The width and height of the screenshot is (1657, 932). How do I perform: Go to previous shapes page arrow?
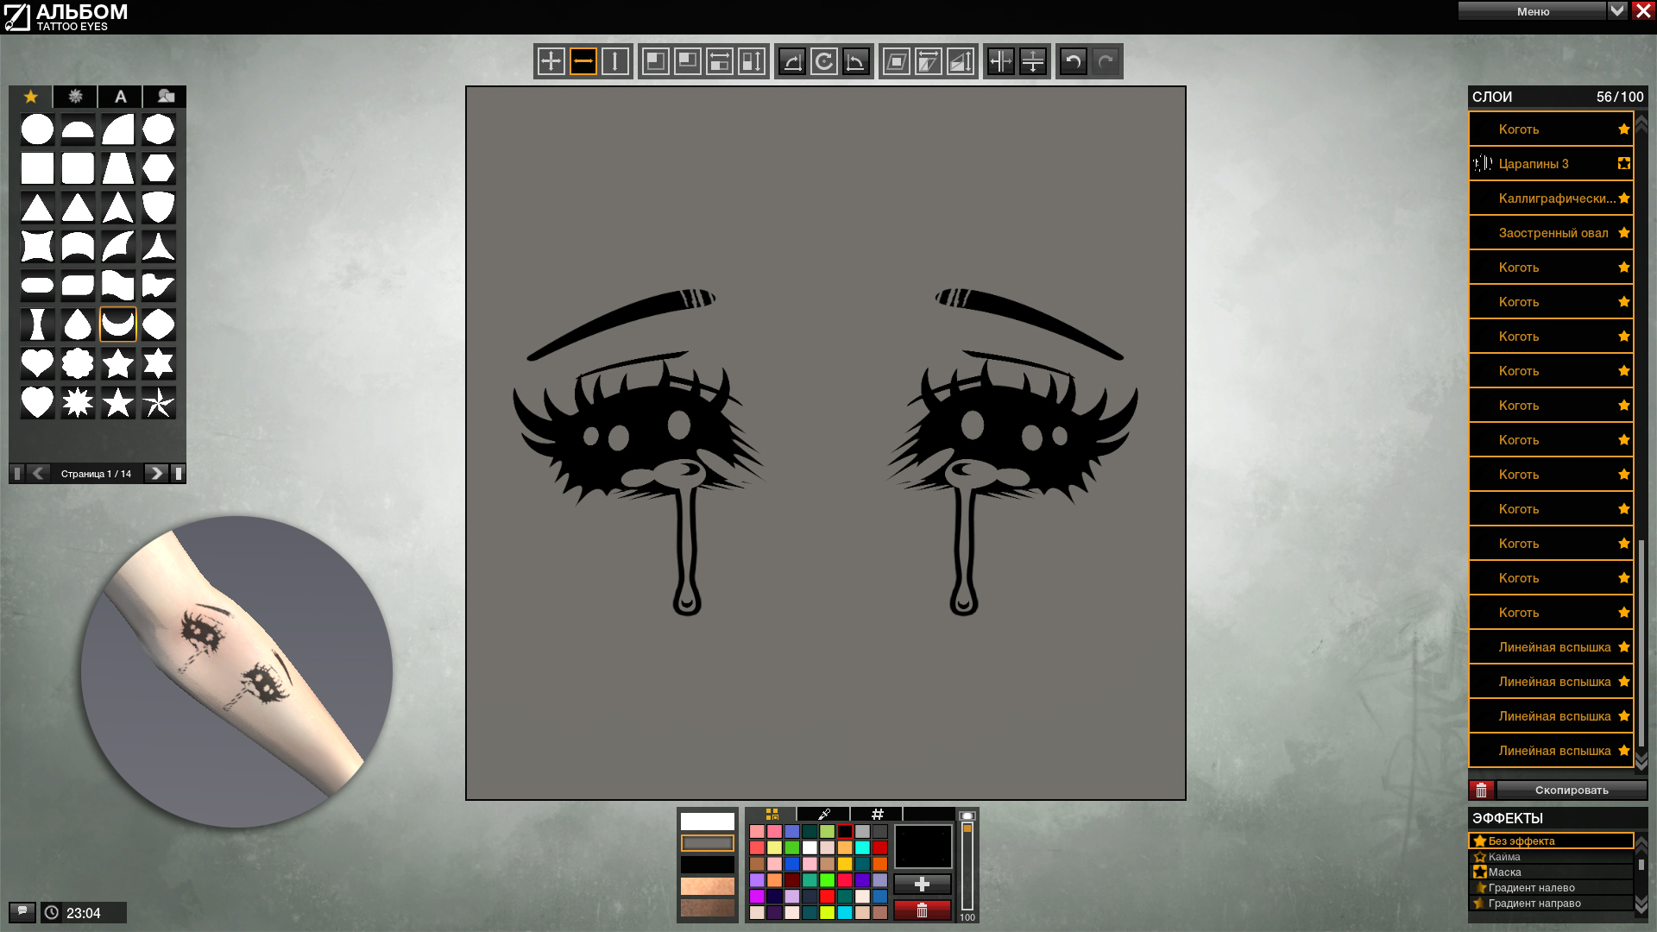tap(38, 473)
